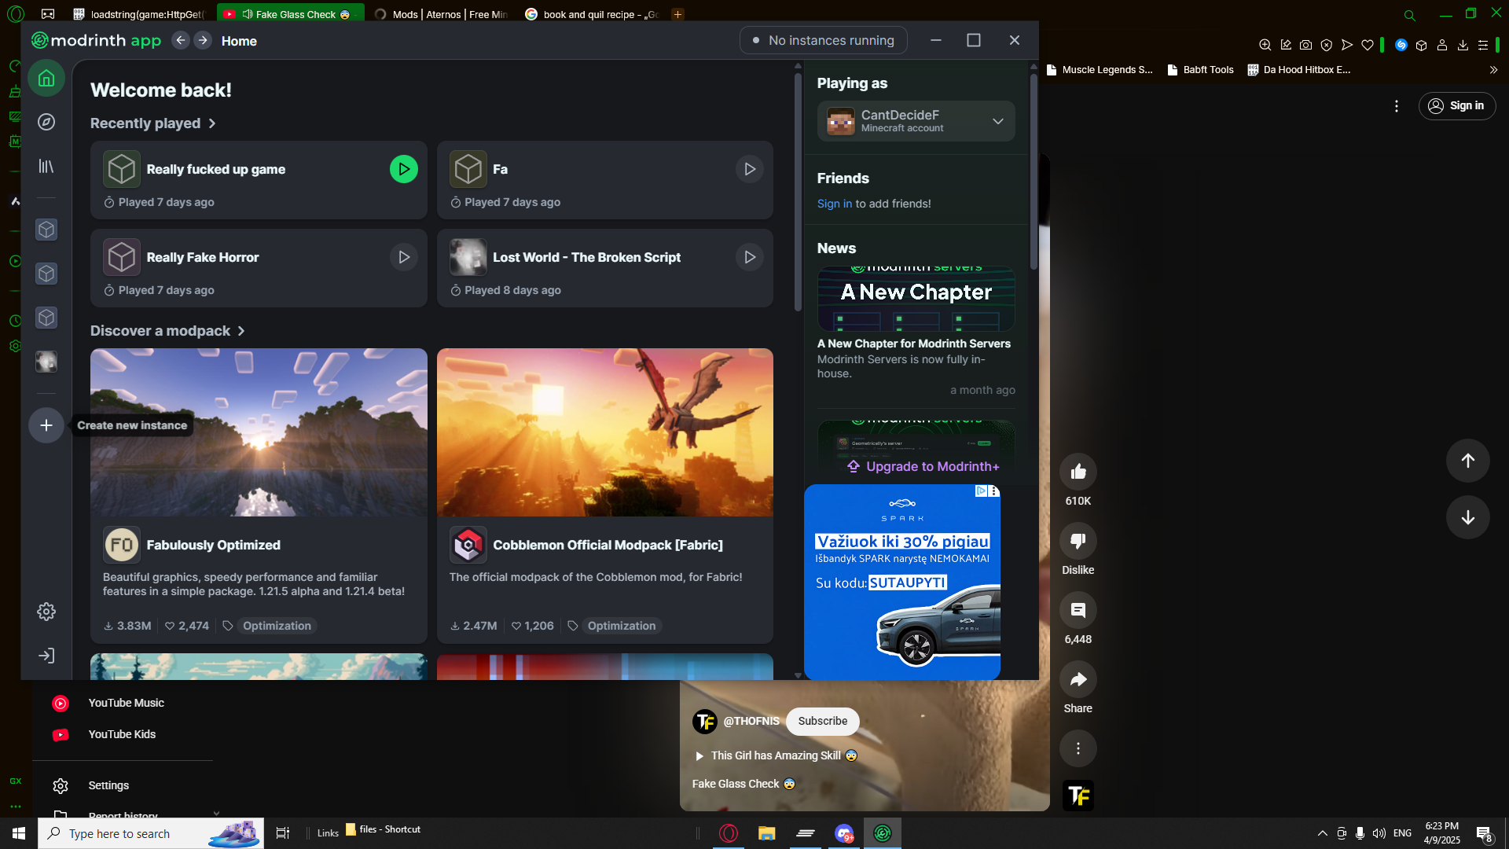1509x849 pixels.
Task: Switch to book and quil recipe tab
Action: point(592,14)
